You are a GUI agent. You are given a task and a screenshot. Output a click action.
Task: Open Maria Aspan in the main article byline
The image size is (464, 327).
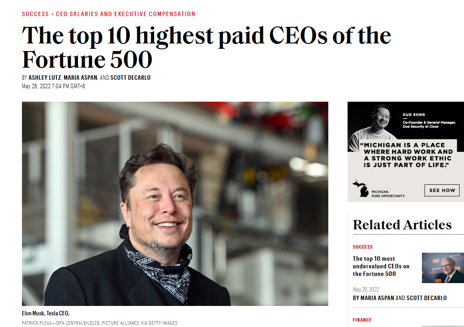(81, 78)
